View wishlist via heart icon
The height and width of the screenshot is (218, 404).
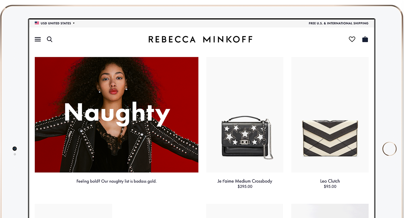pyautogui.click(x=352, y=39)
